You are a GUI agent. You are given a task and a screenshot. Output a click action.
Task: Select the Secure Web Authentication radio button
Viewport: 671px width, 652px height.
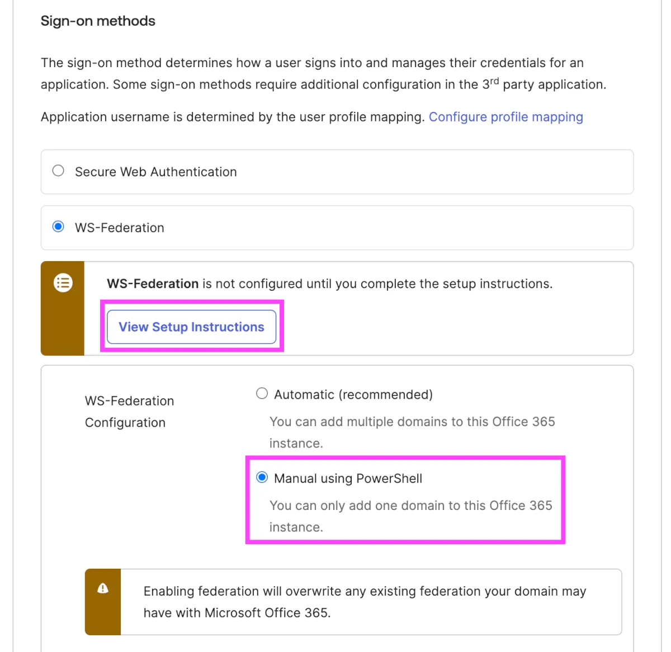(x=58, y=171)
